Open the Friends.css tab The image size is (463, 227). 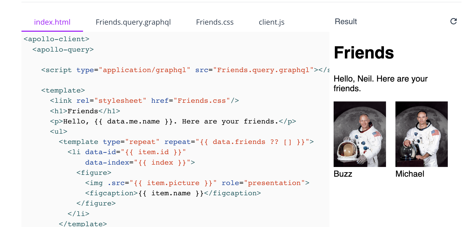click(215, 22)
